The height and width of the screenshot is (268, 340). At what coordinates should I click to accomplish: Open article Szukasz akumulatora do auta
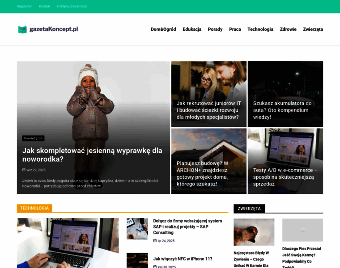pos(282,110)
